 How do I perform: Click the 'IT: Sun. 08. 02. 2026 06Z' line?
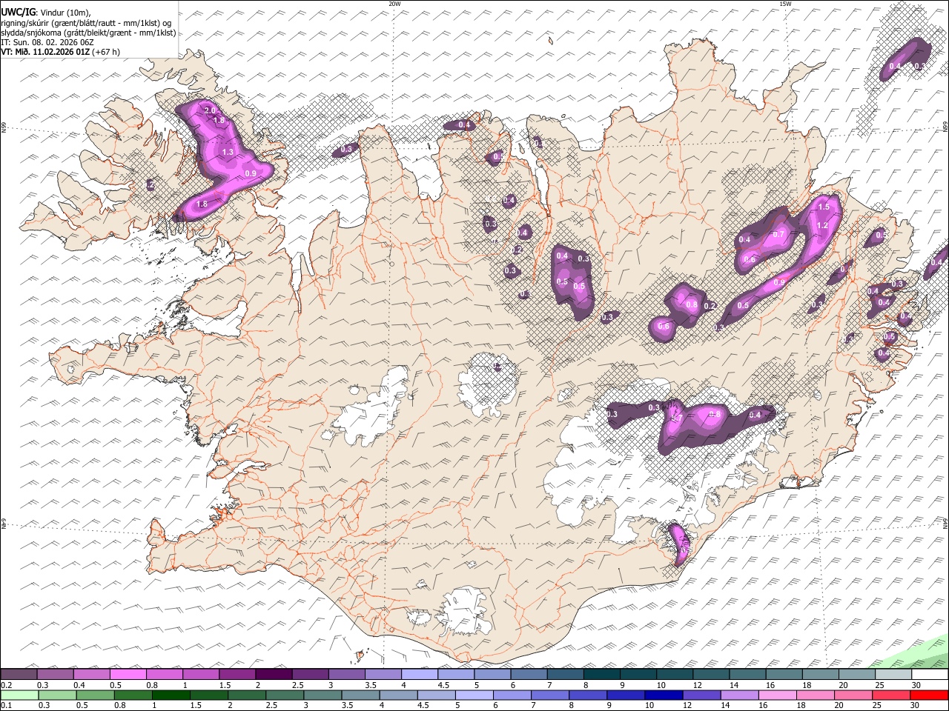(47, 42)
